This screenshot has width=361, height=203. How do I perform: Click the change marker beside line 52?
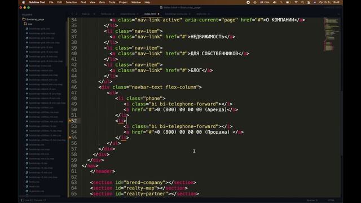click(70, 121)
